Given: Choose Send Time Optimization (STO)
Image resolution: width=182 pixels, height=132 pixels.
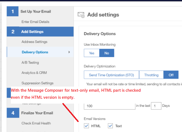Looking at the screenshot, I should click(111, 75).
